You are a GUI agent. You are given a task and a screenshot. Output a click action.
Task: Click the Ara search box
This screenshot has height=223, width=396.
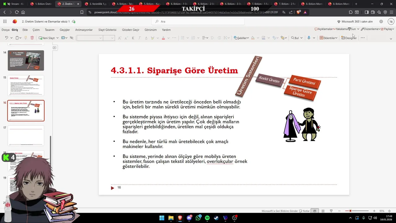[x=198, y=21]
